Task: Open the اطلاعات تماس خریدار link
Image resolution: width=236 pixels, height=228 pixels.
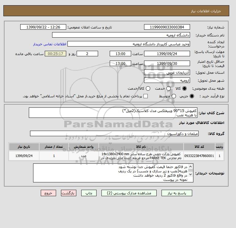Action: pos(50,44)
